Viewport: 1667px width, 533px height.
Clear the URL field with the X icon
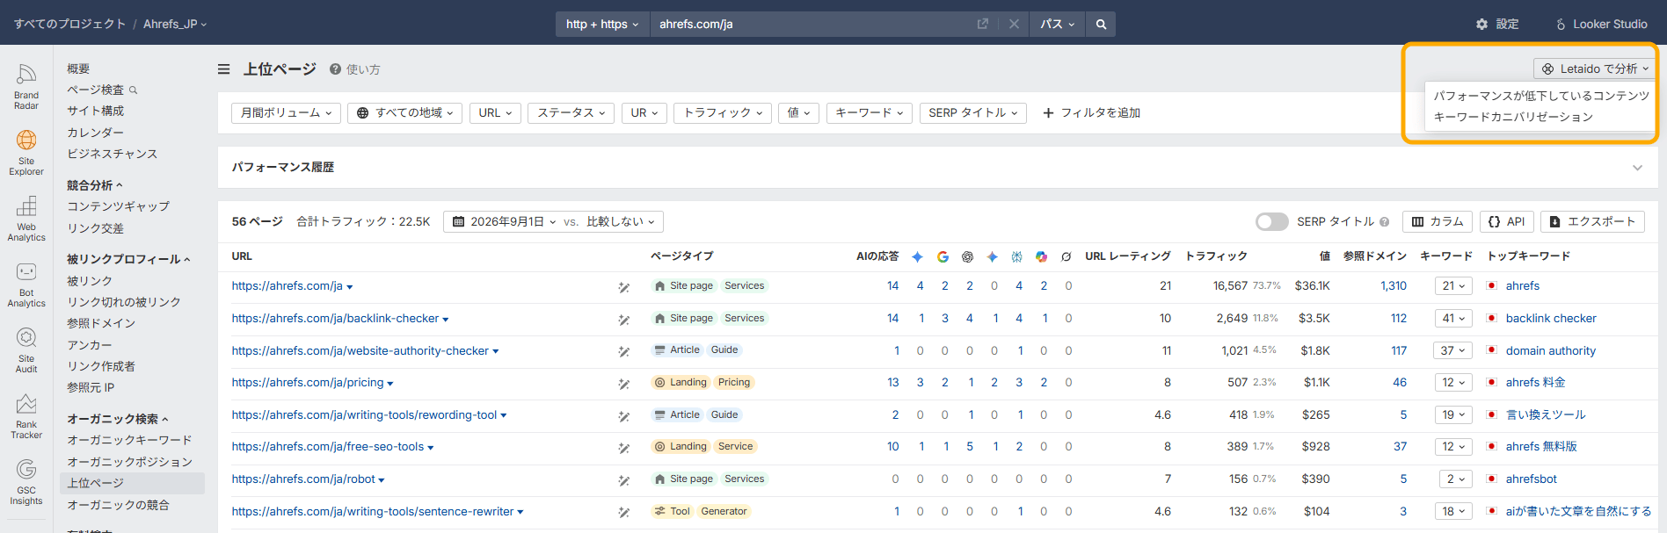(x=1014, y=24)
